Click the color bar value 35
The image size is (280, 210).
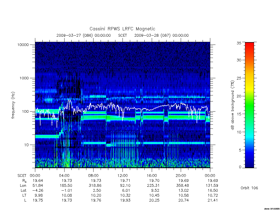(x=239, y=43)
